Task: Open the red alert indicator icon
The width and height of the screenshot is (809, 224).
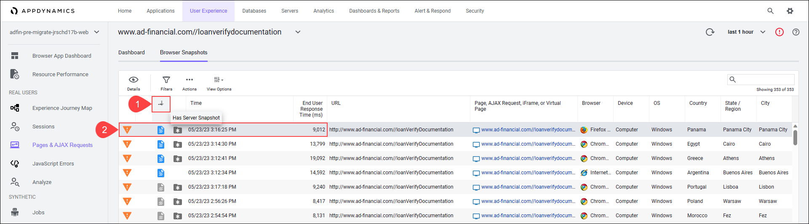Action: tap(780, 32)
